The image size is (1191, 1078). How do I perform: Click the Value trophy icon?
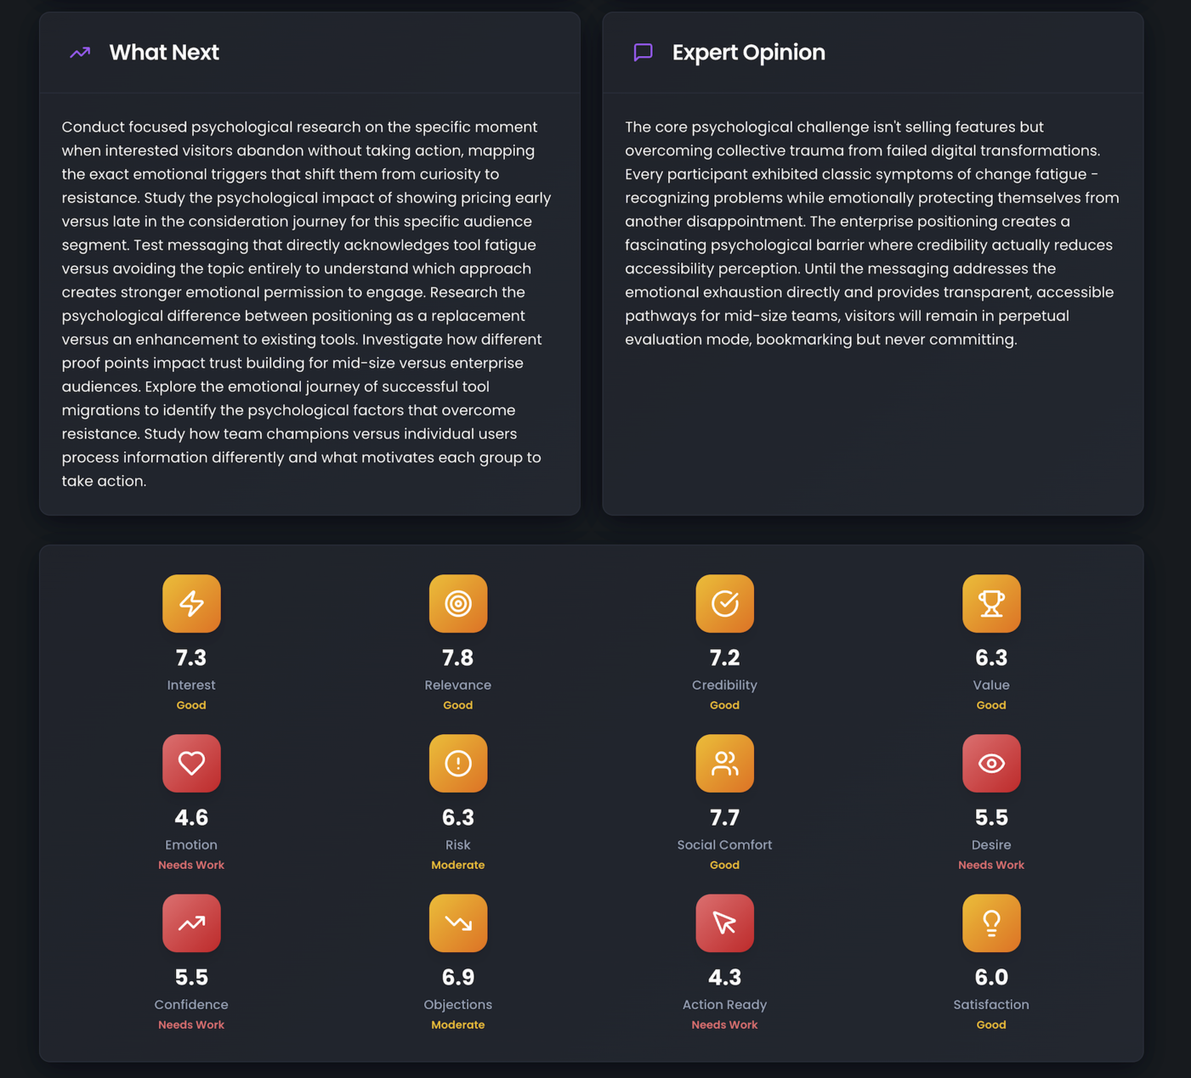pyautogui.click(x=991, y=604)
